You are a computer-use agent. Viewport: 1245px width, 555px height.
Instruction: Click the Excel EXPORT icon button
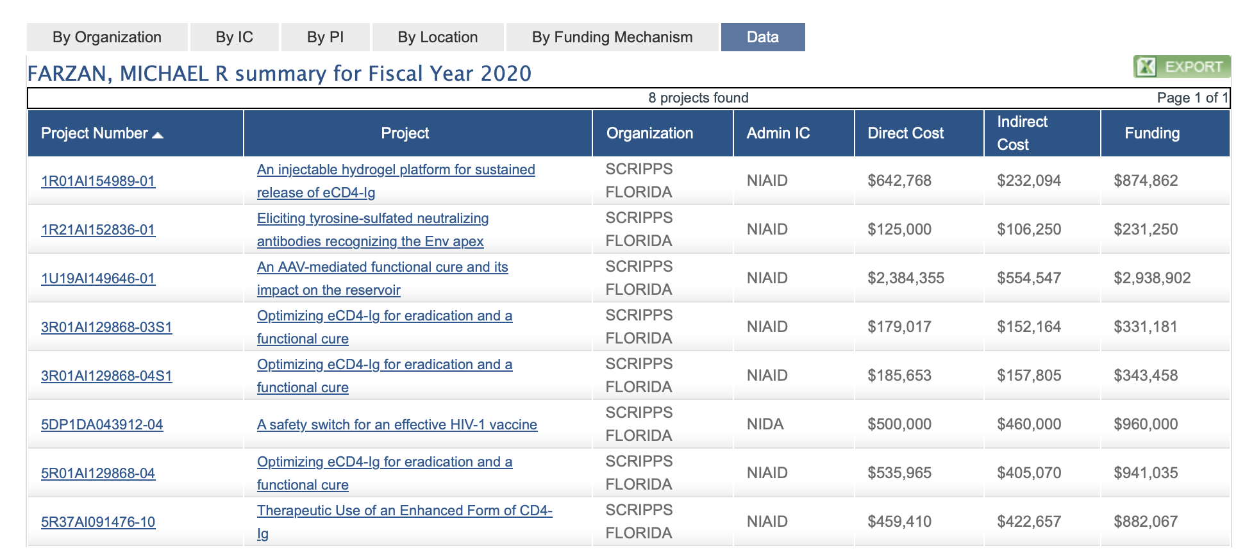[1181, 67]
